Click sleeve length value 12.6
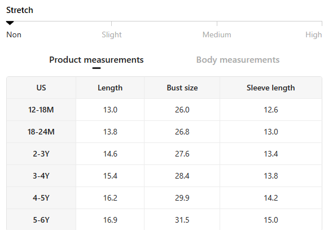Image resolution: width=324 pixels, height=230 pixels. [x=271, y=110]
